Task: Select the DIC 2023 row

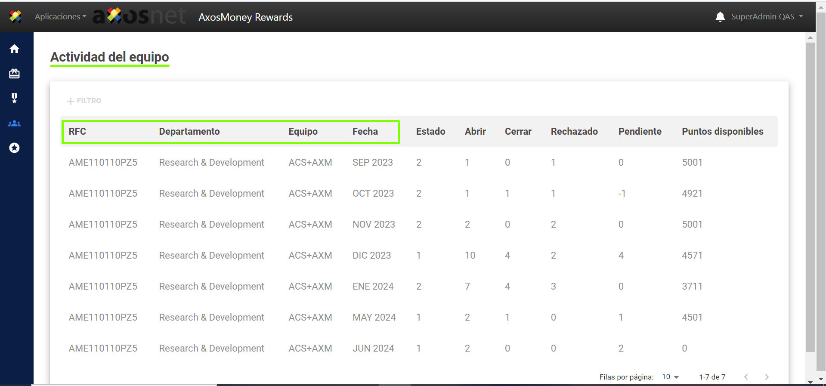Action: (371, 256)
